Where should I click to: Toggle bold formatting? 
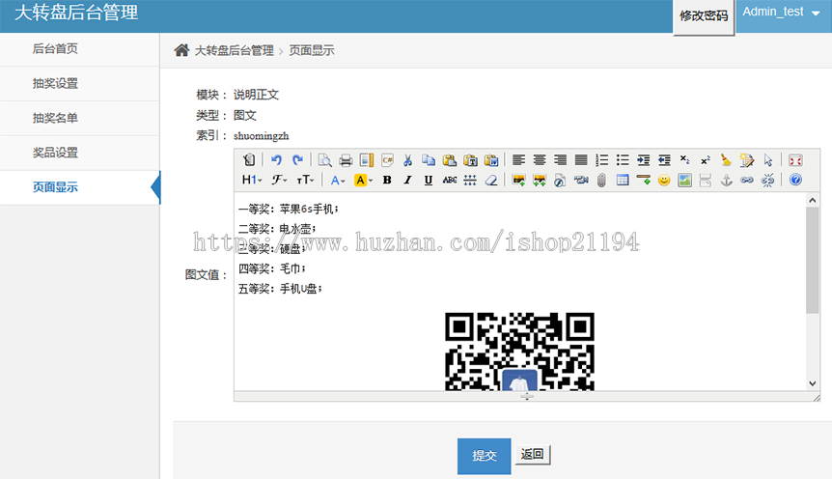[387, 180]
